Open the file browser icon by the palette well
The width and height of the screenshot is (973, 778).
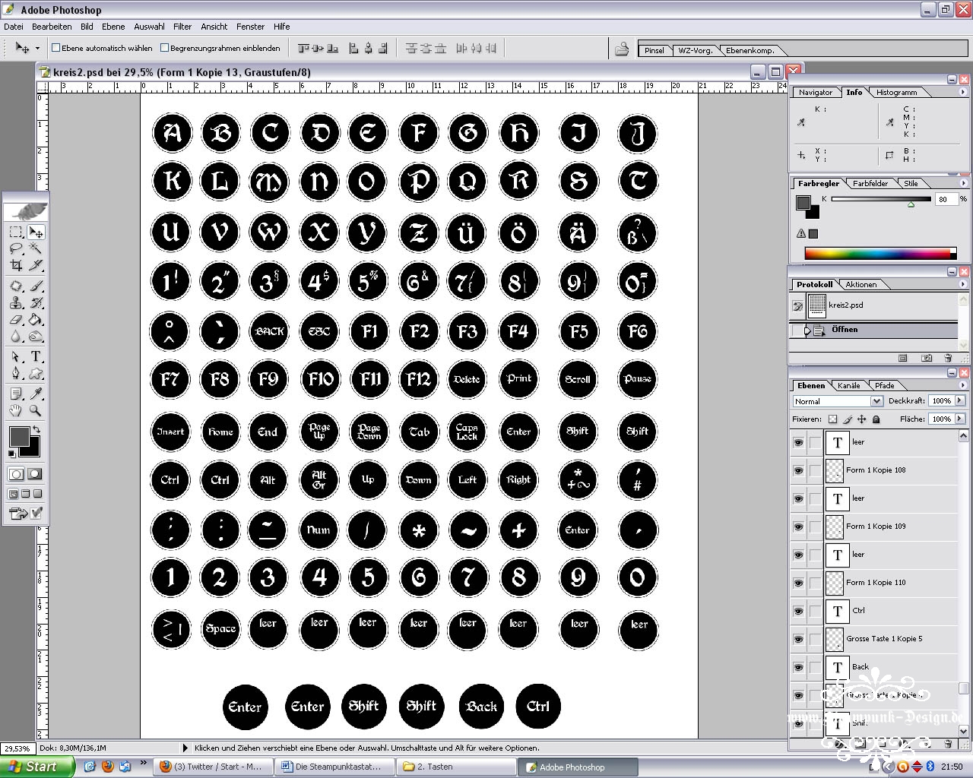pyautogui.click(x=622, y=49)
